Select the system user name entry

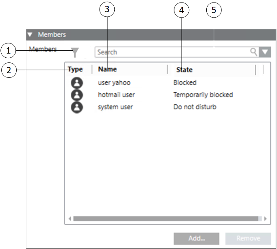115,107
